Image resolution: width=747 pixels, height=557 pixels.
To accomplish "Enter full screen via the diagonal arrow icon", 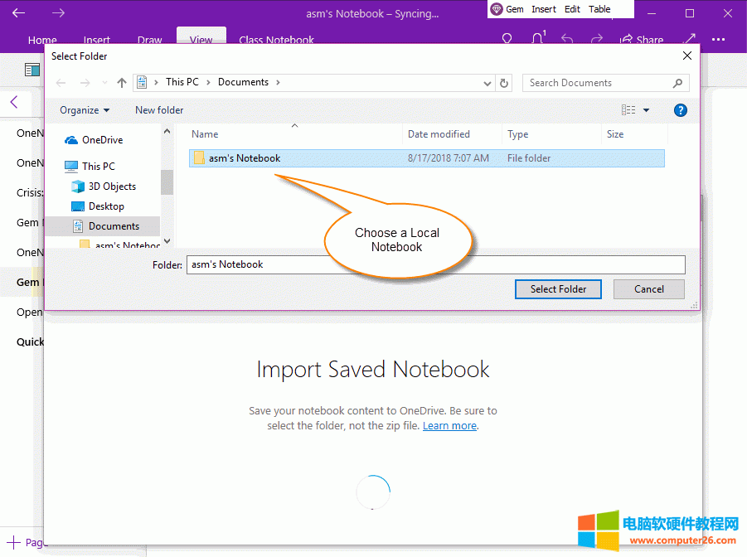I will pyautogui.click(x=691, y=39).
